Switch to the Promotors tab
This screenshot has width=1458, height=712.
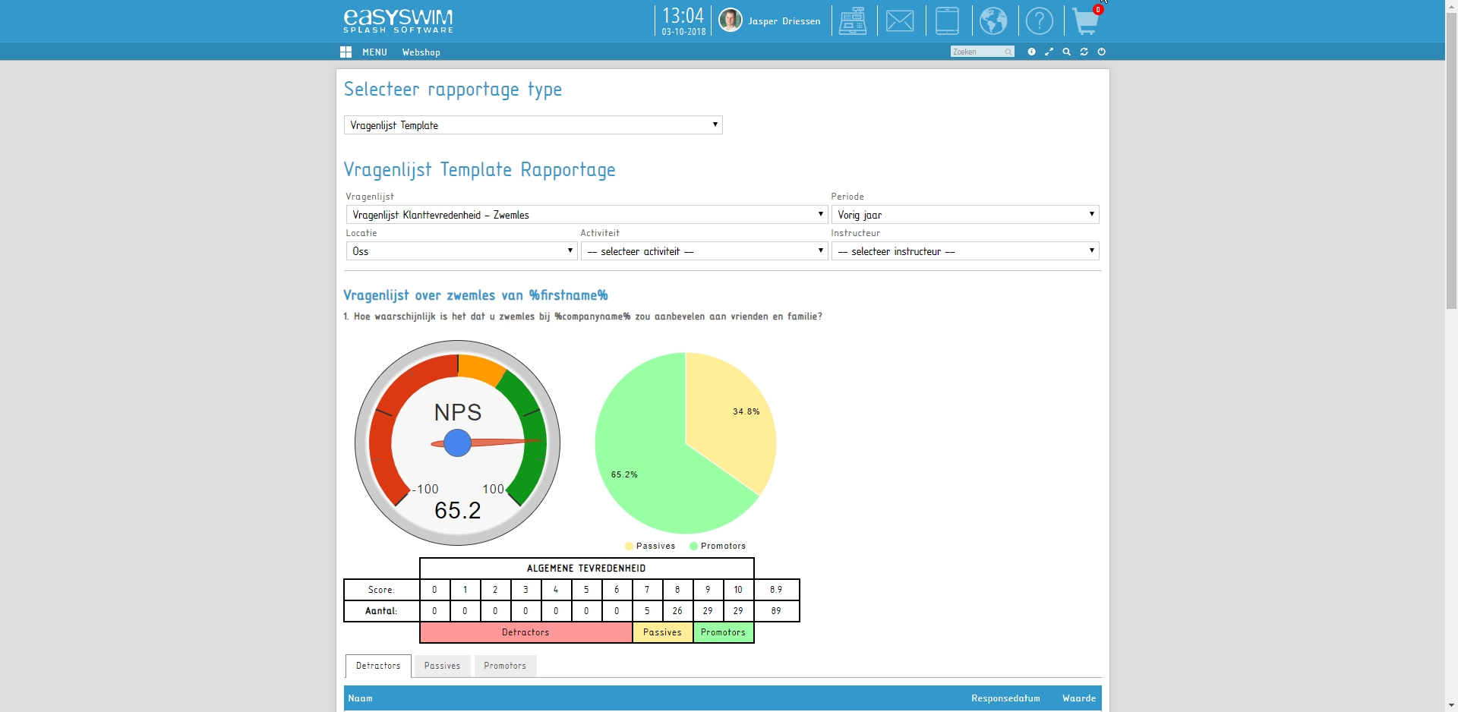click(505, 666)
